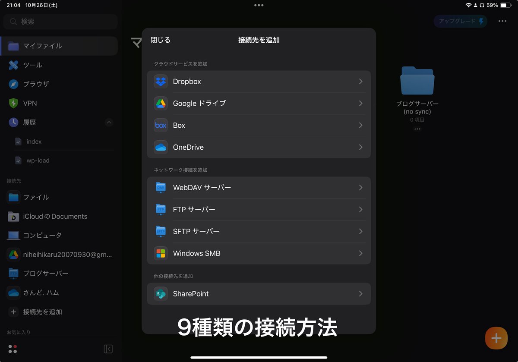Open Box row chevron arrow
The image size is (518, 362).
pos(361,126)
